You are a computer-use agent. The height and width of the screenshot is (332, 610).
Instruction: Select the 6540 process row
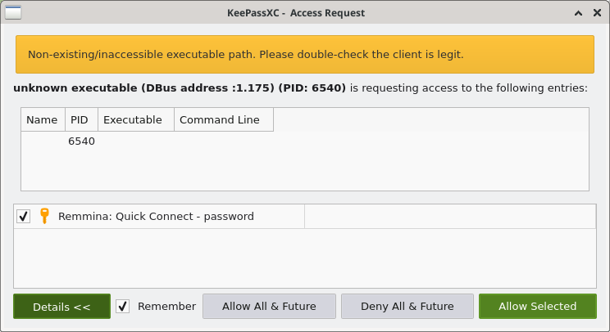pos(81,141)
